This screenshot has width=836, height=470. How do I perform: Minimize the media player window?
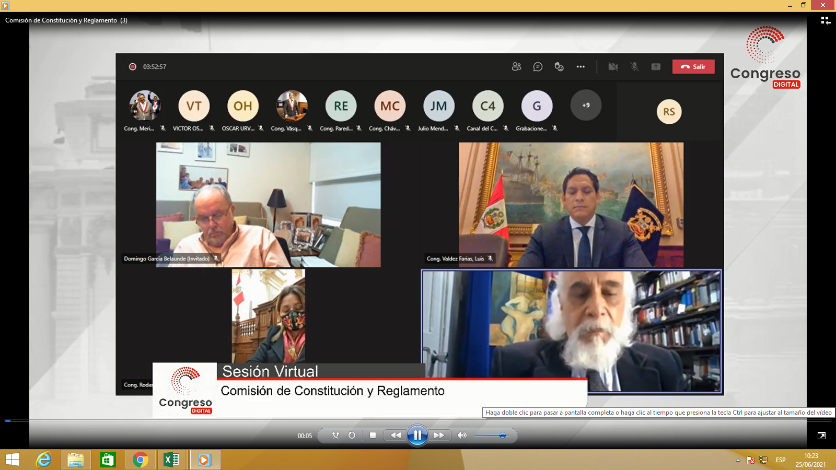790,5
